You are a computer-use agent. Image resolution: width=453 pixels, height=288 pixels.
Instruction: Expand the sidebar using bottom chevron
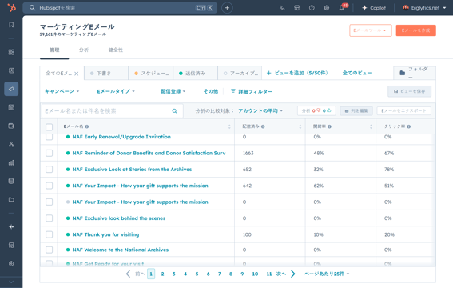tap(11, 282)
